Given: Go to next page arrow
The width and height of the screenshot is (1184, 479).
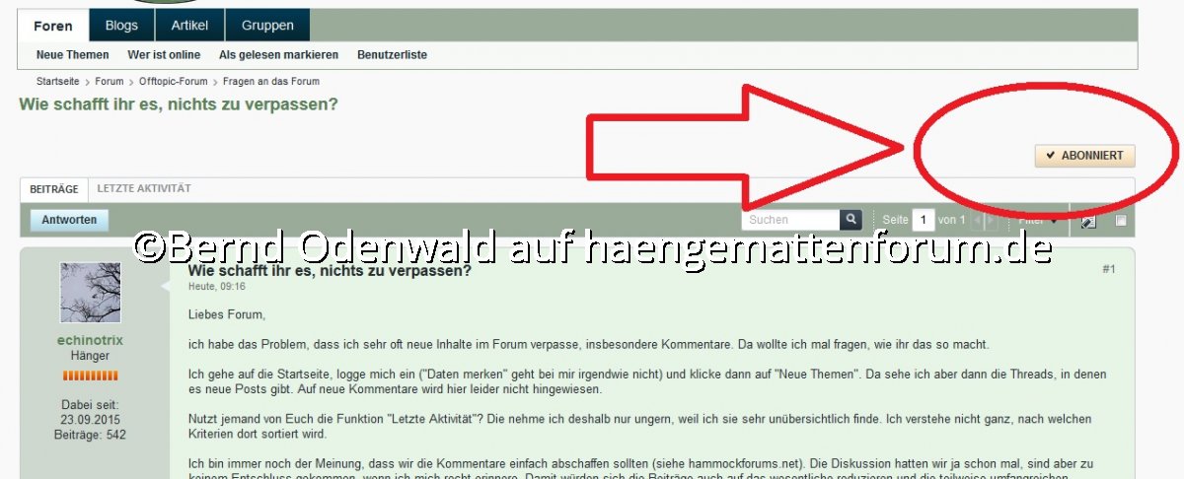Looking at the screenshot, I should click(x=991, y=220).
